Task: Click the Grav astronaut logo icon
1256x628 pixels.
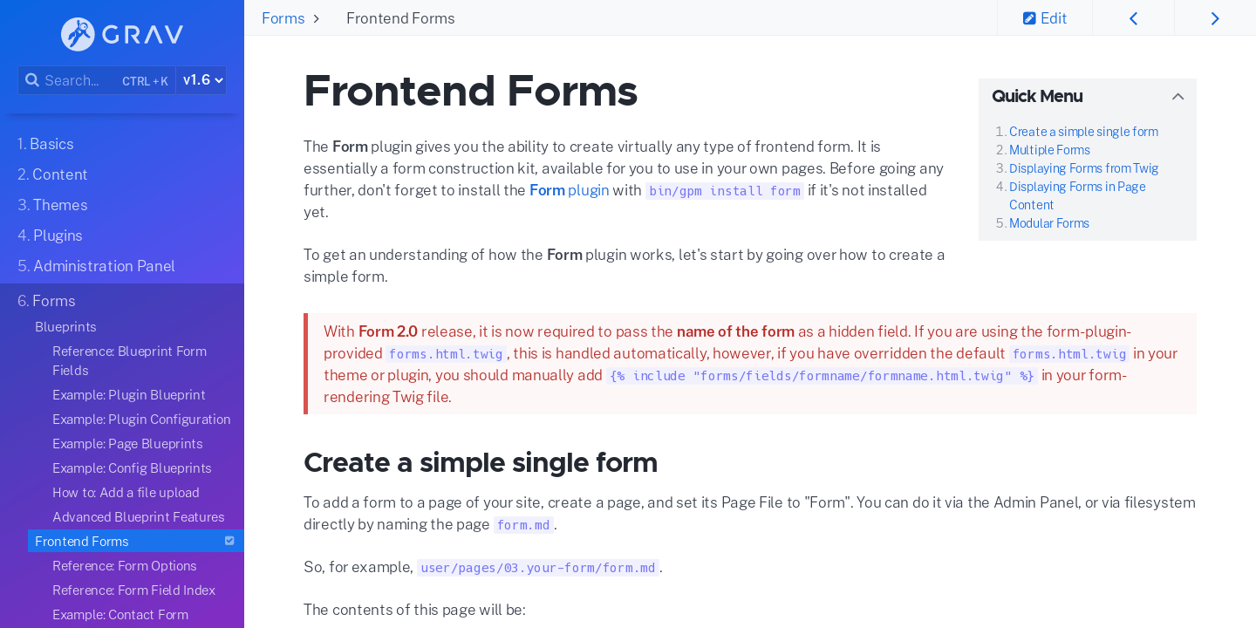Action: pos(78,34)
